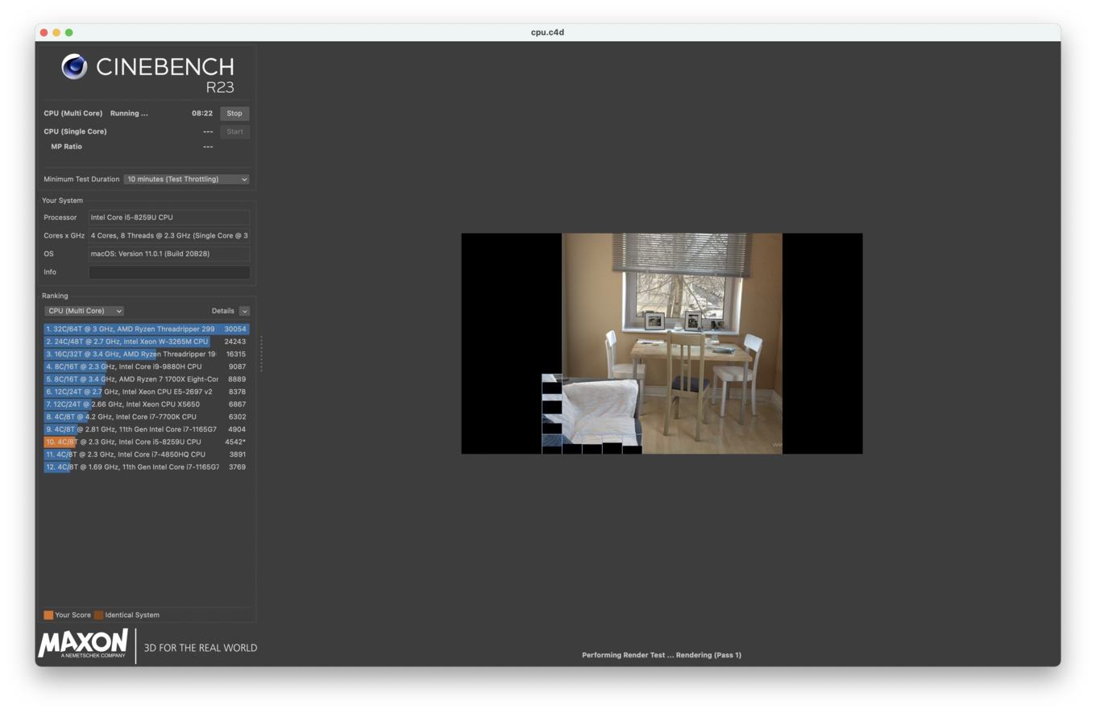This screenshot has height=713, width=1096.
Task: Select your score row 10 i5-8259U
Action: pyautogui.click(x=147, y=442)
